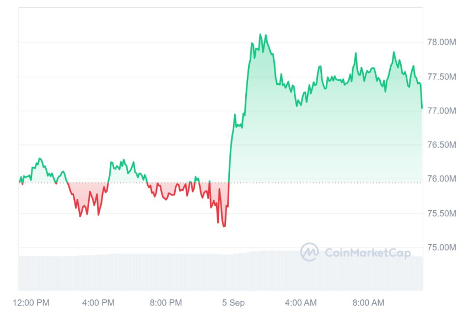Click the 77.00M y-axis label
Screen dimensions: 474x316
442,110
